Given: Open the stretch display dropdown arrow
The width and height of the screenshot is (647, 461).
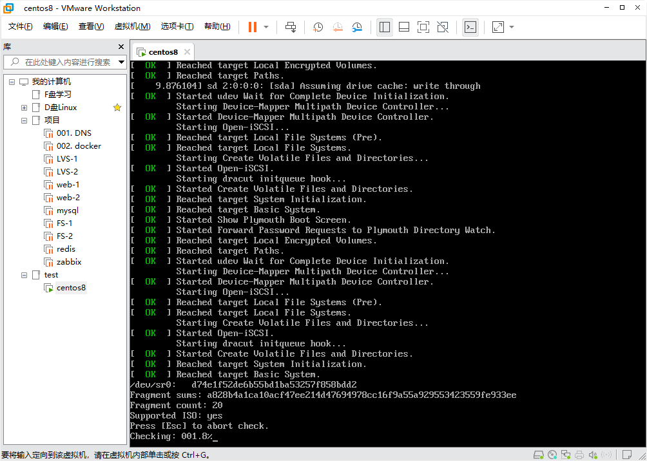Looking at the screenshot, I should pyautogui.click(x=512, y=27).
